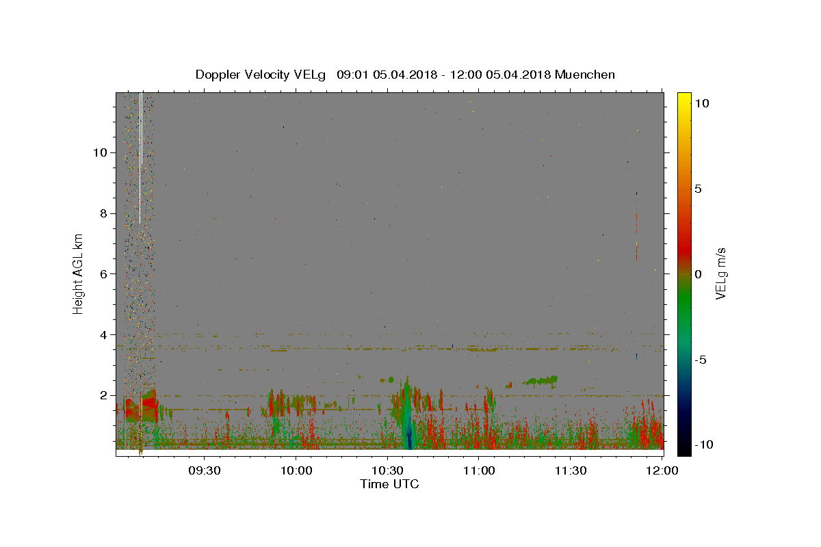
Task: Click the colorbar label '-10'
Action: (704, 444)
